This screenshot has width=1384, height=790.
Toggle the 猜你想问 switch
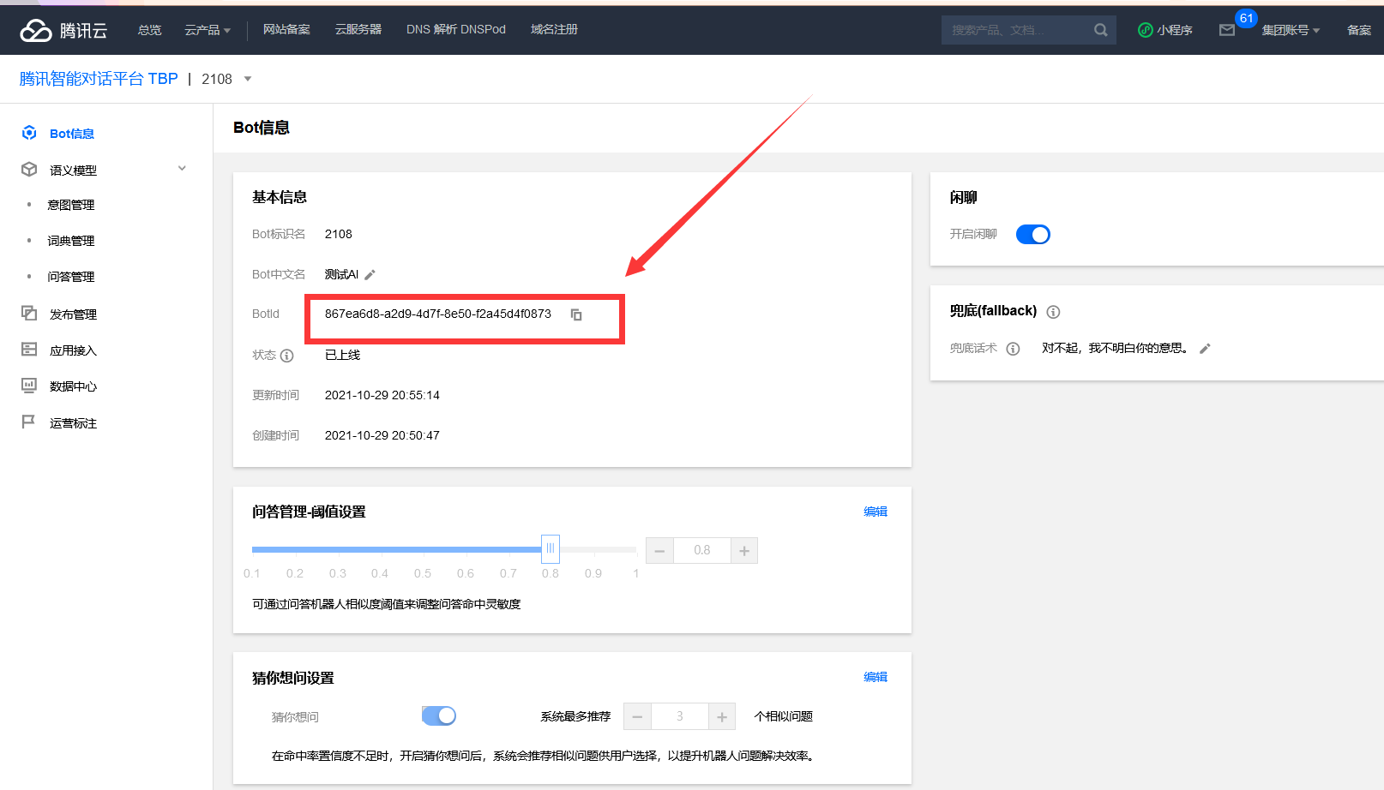439,715
